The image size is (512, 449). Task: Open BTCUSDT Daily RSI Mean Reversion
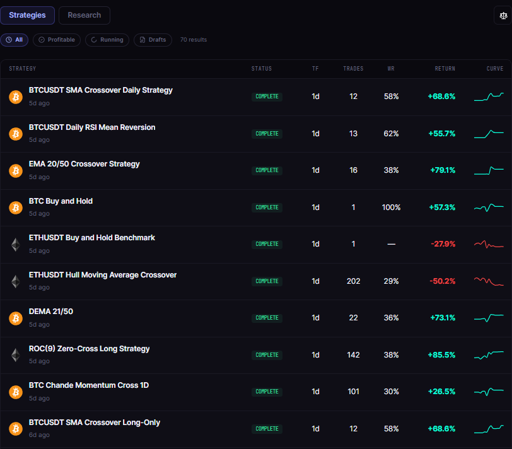click(x=92, y=127)
